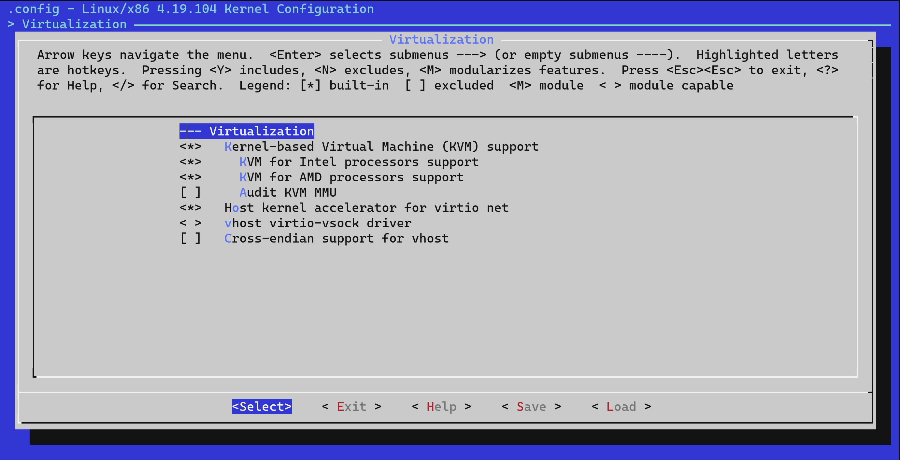Select 'Cross-endian support for vhost' entry

336,239
